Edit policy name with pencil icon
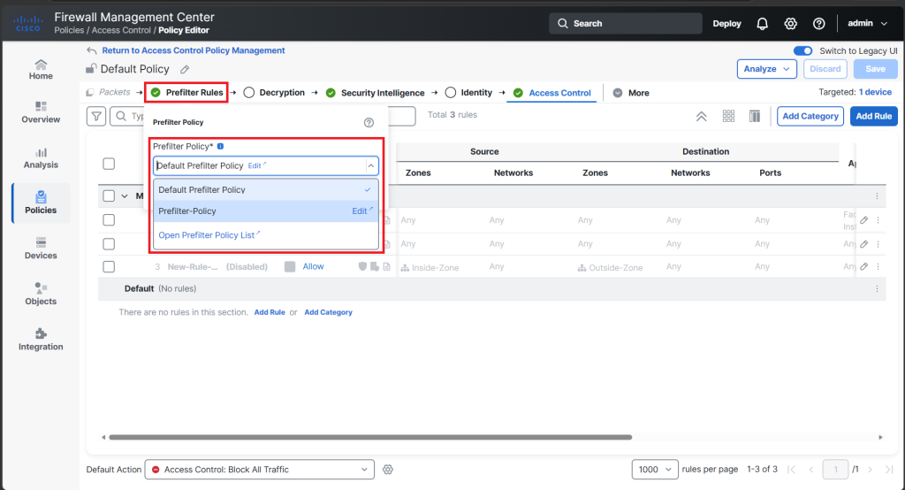The width and height of the screenshot is (905, 490). [185, 69]
